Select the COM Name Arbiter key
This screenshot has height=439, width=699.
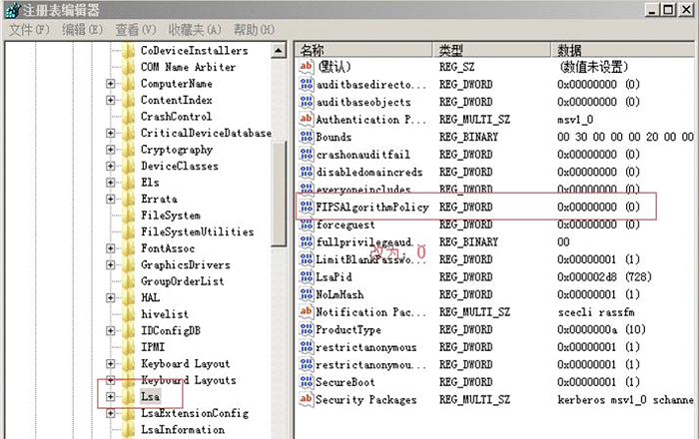click(188, 67)
